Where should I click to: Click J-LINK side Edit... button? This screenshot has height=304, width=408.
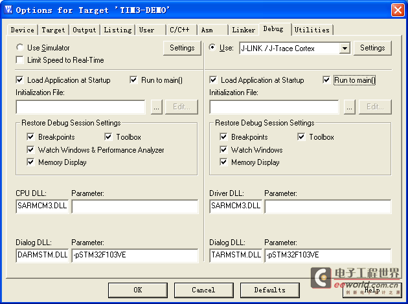point(375,107)
